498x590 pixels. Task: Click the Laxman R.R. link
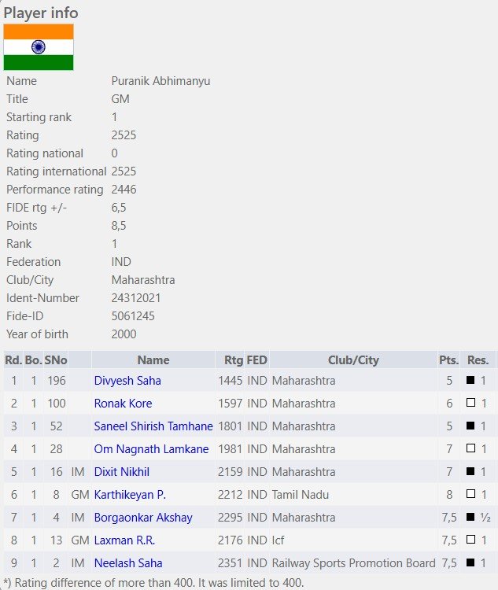click(x=124, y=540)
